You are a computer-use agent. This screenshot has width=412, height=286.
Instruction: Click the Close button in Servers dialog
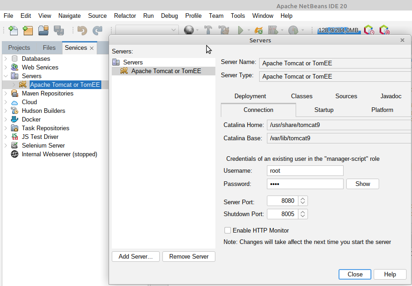pos(355,275)
